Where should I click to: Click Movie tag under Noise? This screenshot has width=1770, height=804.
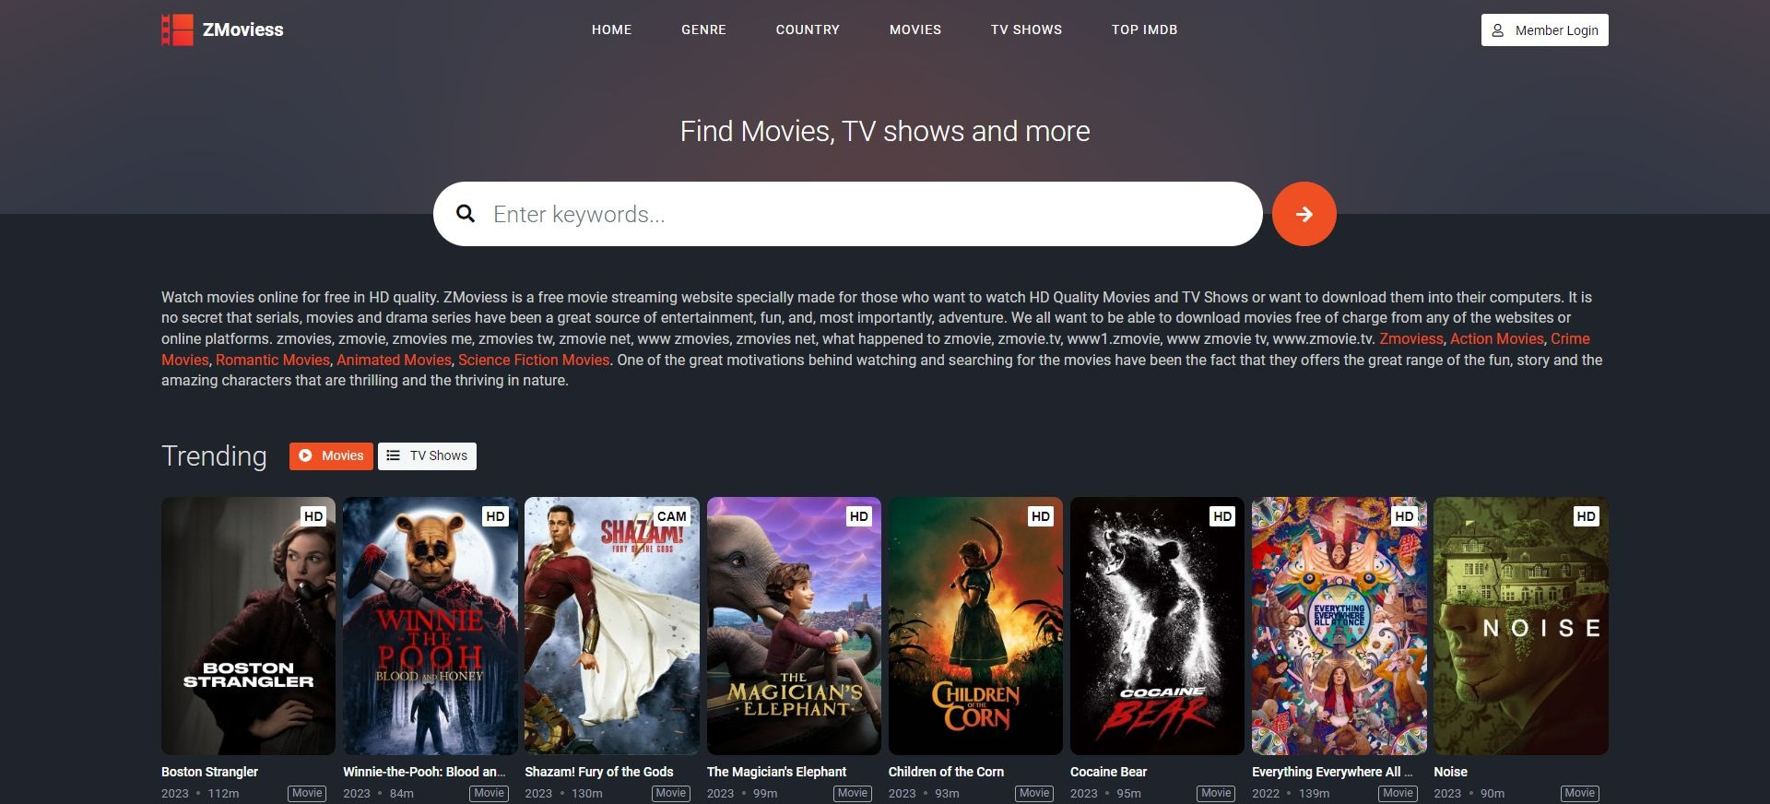point(1579,793)
